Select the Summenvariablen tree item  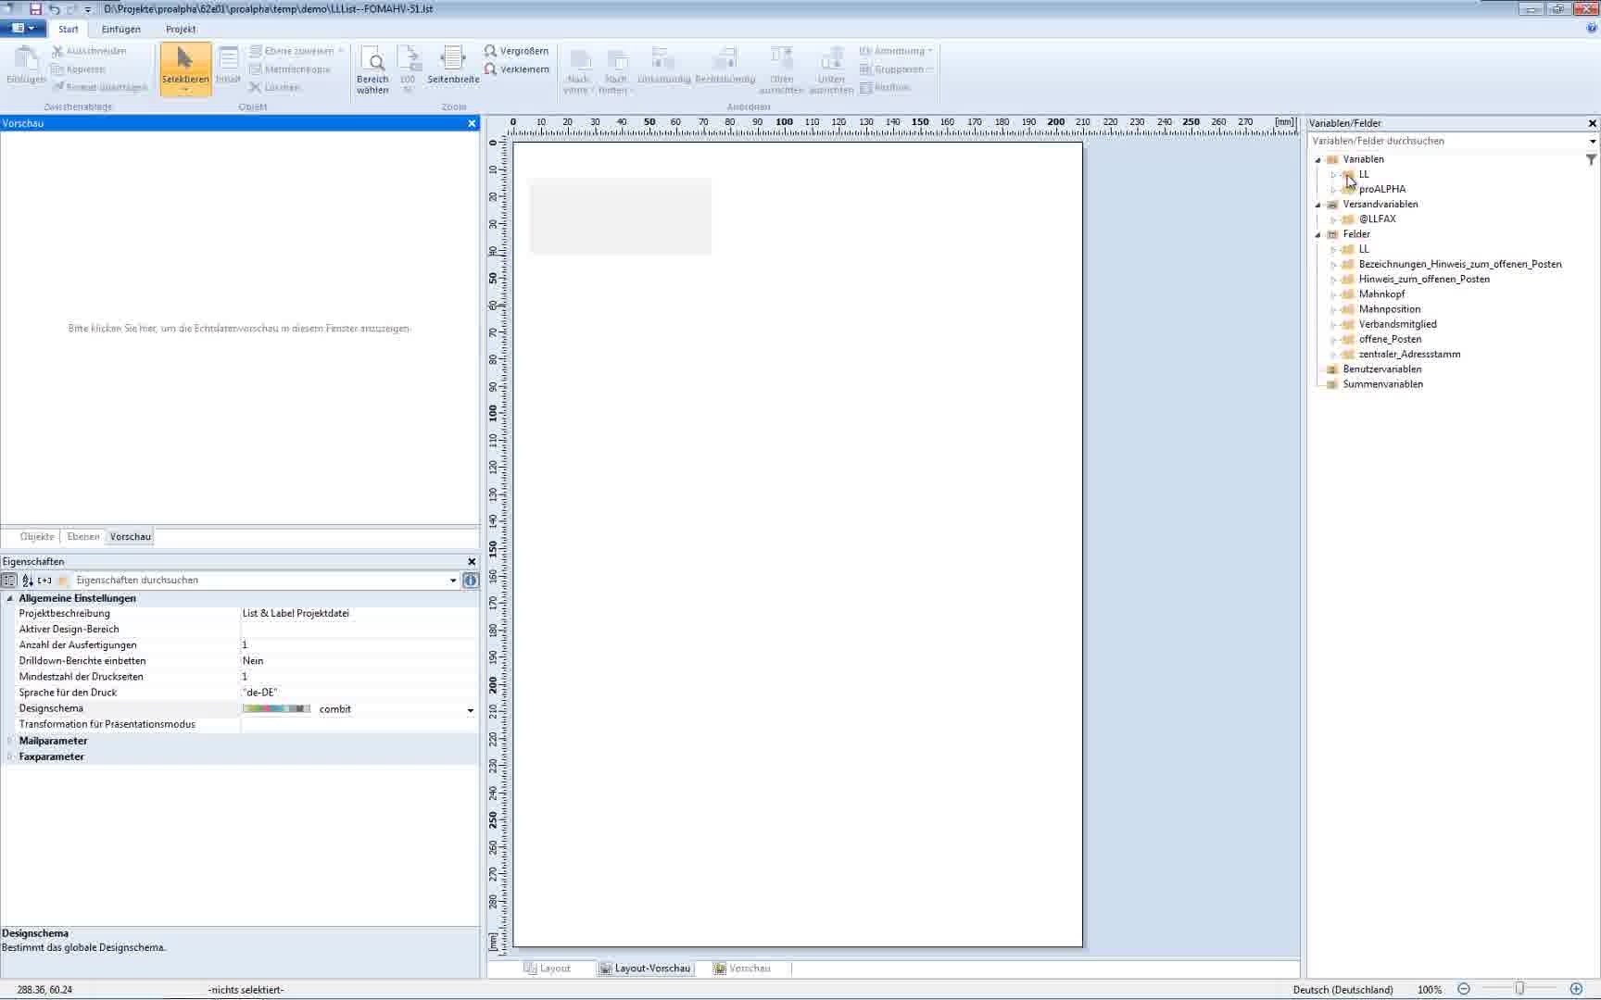[1382, 384]
